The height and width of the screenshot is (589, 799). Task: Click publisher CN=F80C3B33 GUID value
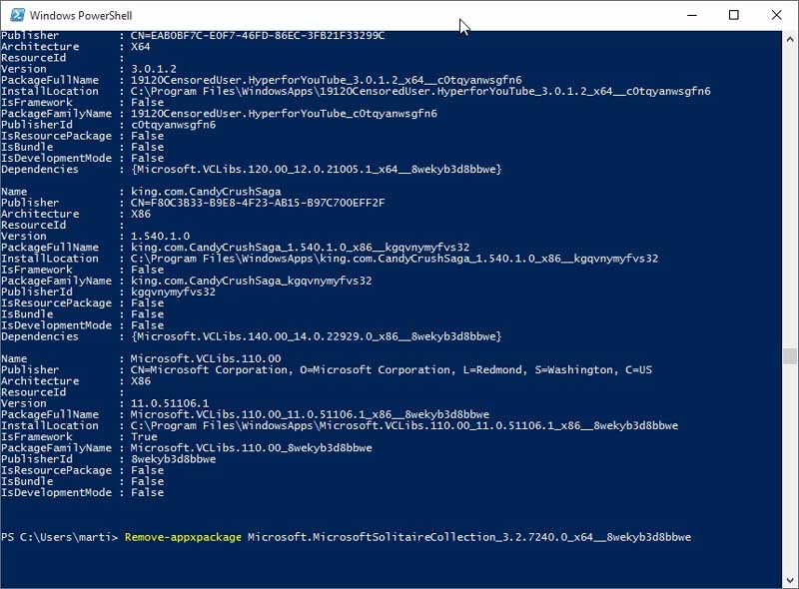point(258,203)
